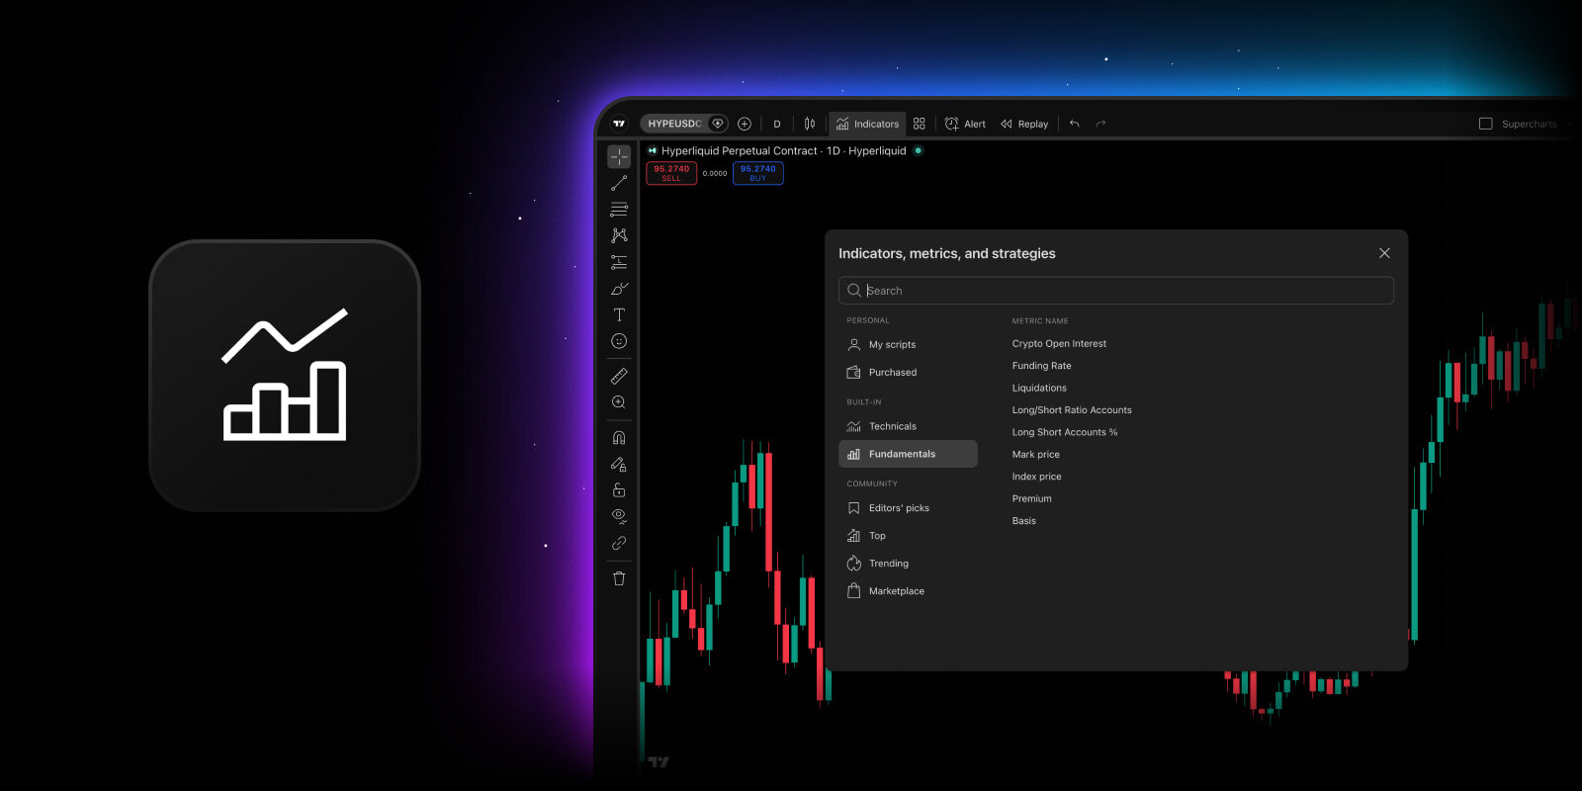The height and width of the screenshot is (791, 1582).
Task: Click the blue 95.2740 BUY button
Action: (x=758, y=173)
